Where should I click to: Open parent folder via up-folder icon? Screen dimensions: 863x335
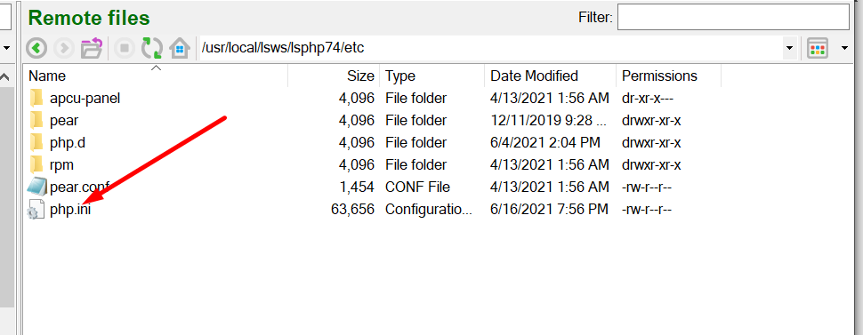[92, 48]
